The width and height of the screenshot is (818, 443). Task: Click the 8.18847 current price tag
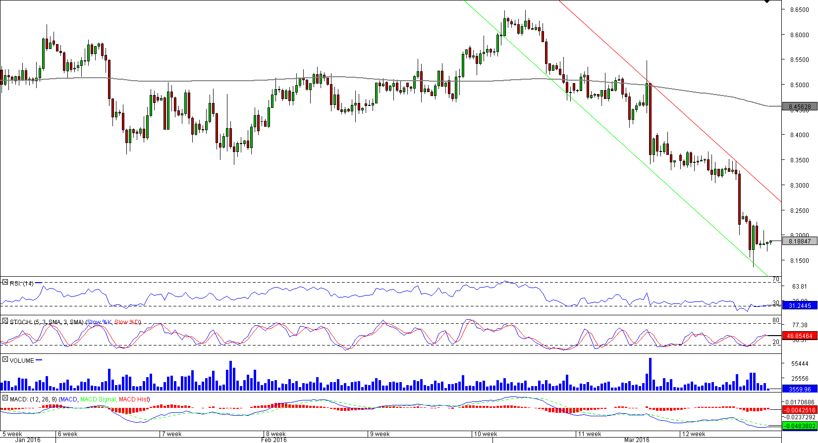click(799, 241)
